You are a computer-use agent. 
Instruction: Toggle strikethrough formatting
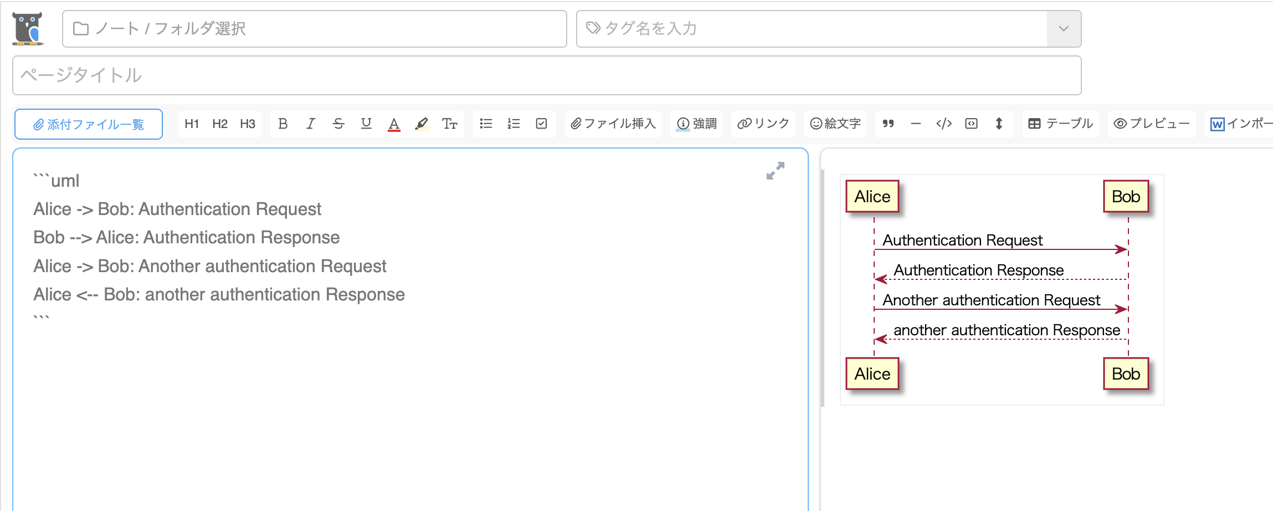click(338, 124)
